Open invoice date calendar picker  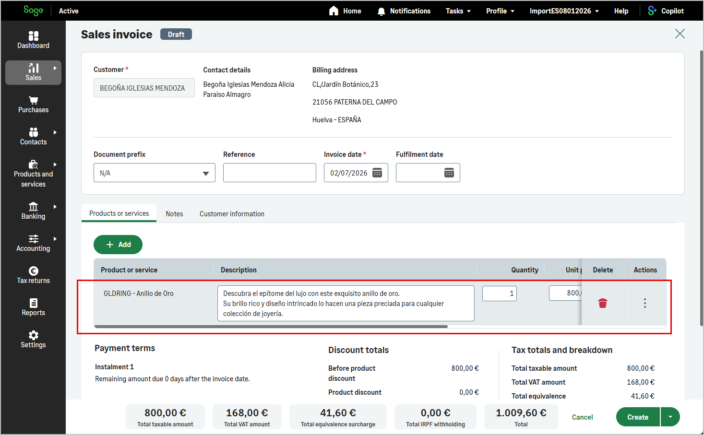[377, 173]
